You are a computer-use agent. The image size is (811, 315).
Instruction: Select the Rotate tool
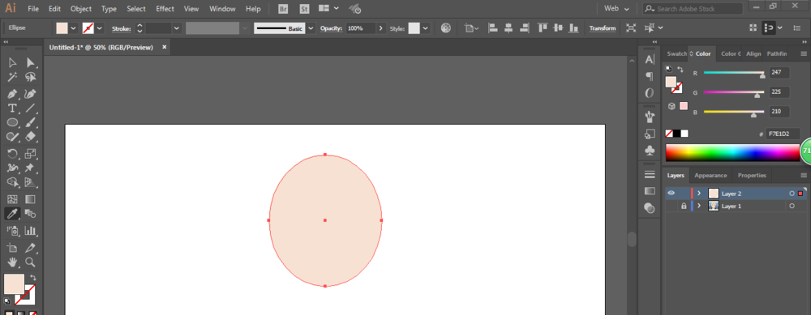tap(12, 154)
